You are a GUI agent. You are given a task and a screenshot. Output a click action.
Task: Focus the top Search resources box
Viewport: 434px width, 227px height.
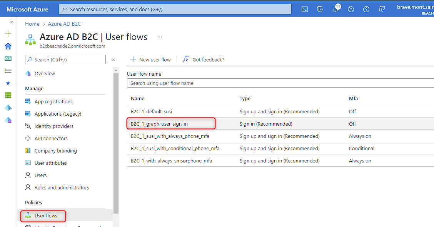pyautogui.click(x=175, y=9)
